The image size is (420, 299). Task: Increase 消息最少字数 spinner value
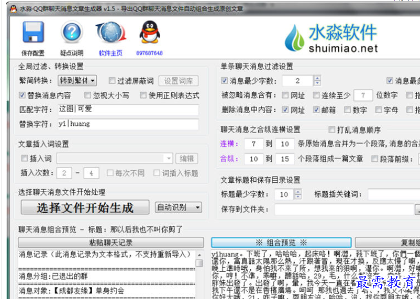[x=317, y=78]
